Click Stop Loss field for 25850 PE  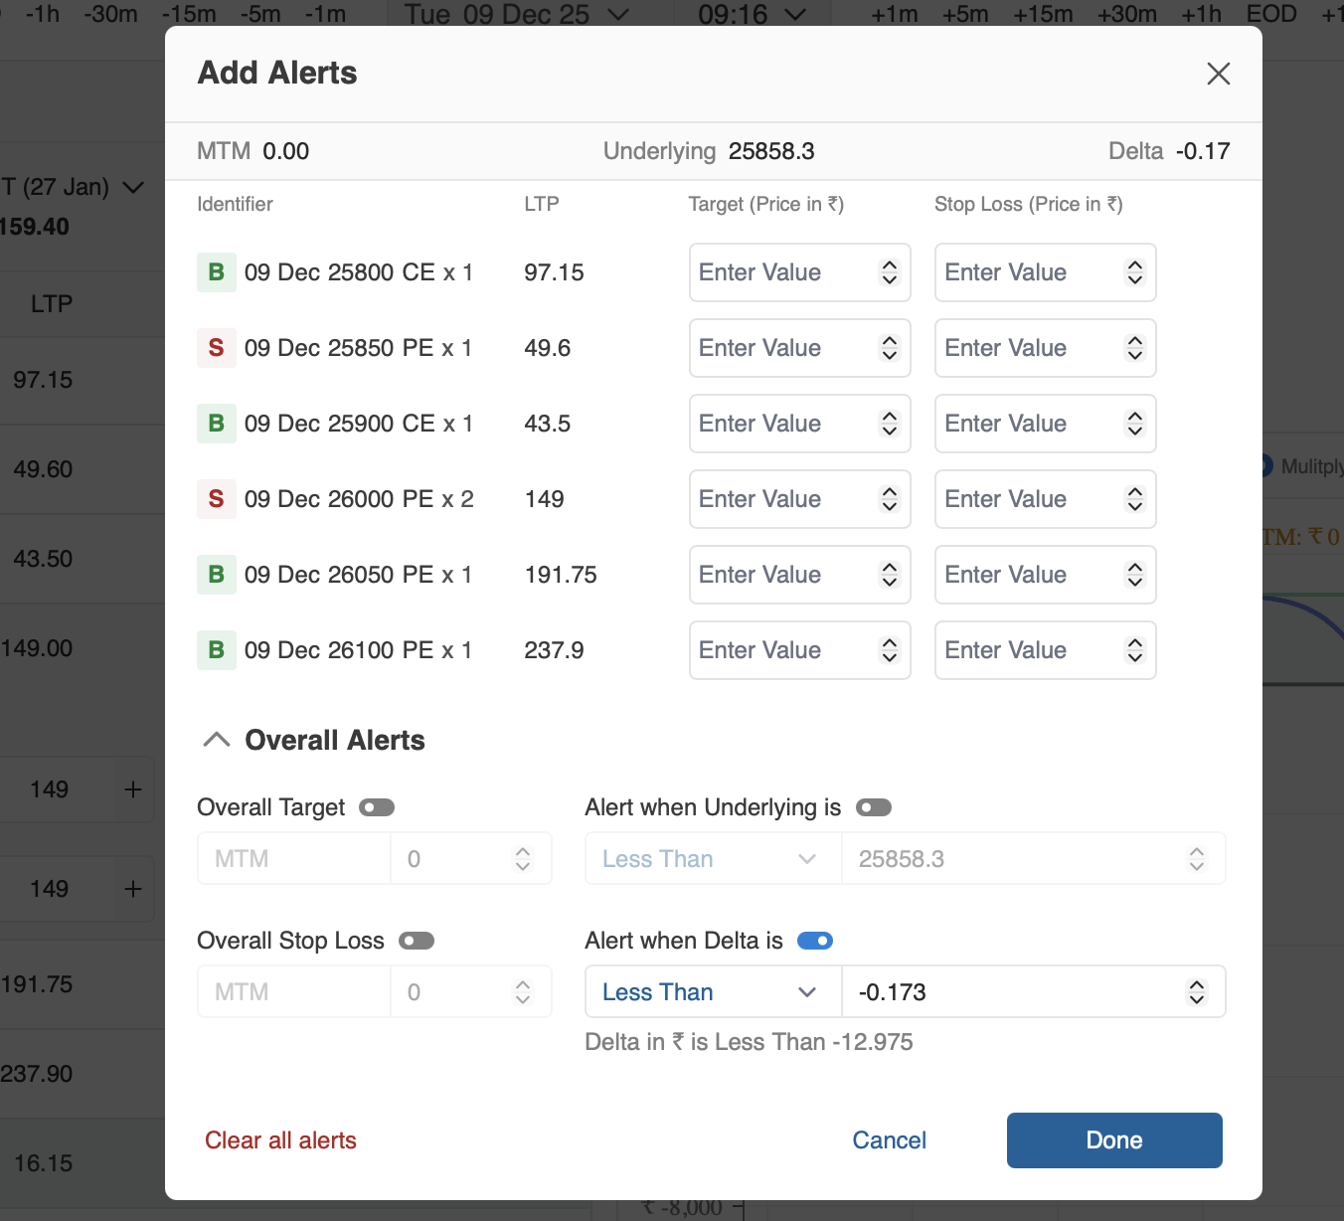pos(1026,348)
